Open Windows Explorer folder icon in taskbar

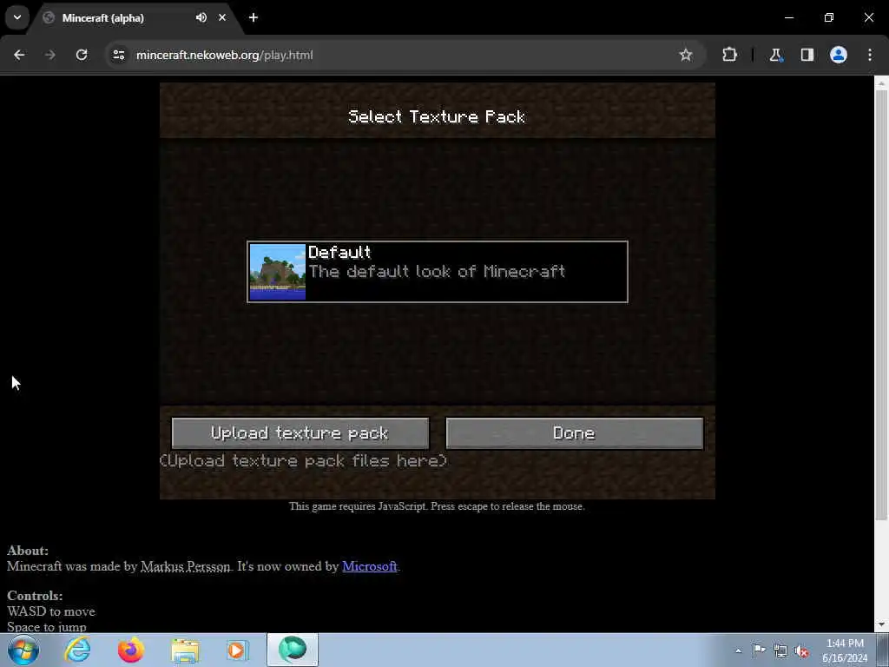pyautogui.click(x=185, y=650)
